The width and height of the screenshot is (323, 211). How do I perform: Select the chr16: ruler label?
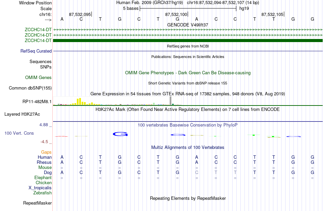click(x=45, y=14)
